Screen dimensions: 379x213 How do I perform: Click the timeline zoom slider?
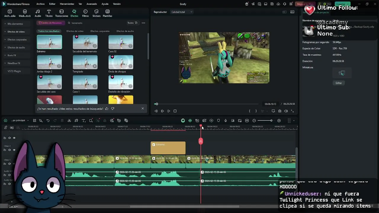[265, 121]
